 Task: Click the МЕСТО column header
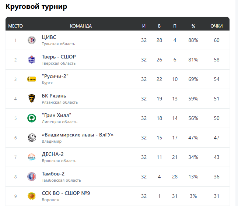tap(15, 26)
